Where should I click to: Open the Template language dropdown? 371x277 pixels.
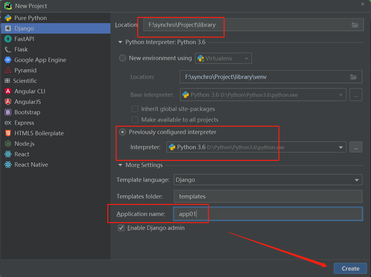click(268, 180)
